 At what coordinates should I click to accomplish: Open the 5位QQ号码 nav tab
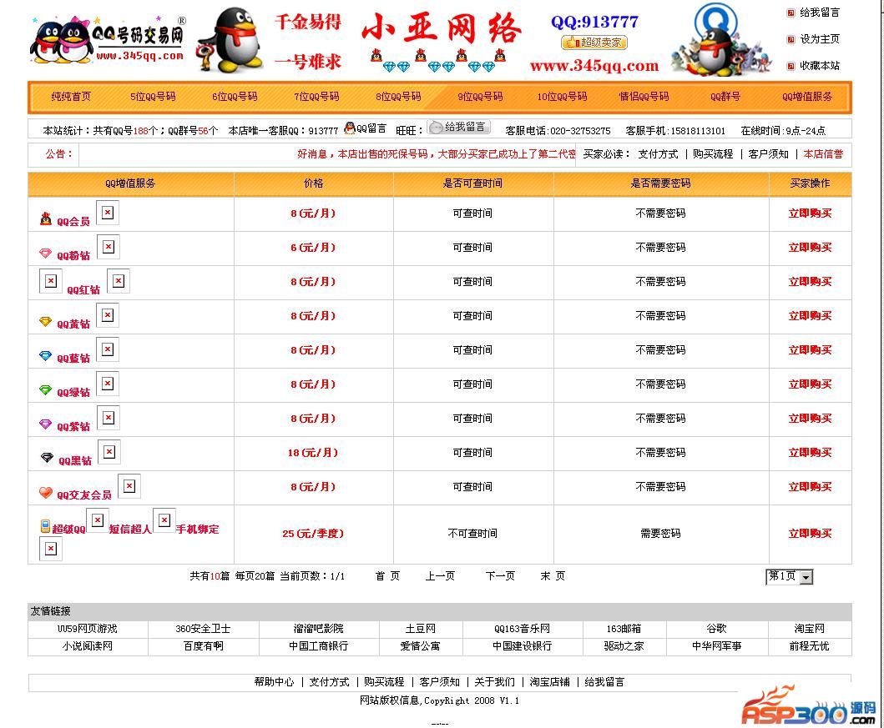pos(153,96)
